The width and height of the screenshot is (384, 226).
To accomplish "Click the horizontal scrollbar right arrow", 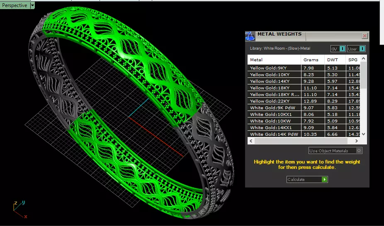I will pyautogui.click(x=357, y=141).
